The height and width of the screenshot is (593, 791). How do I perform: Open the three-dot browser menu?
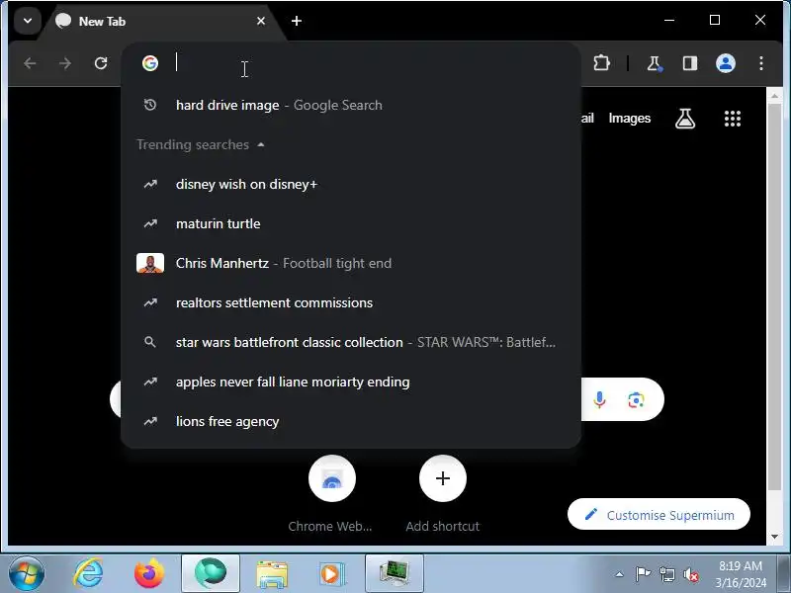[x=761, y=63]
